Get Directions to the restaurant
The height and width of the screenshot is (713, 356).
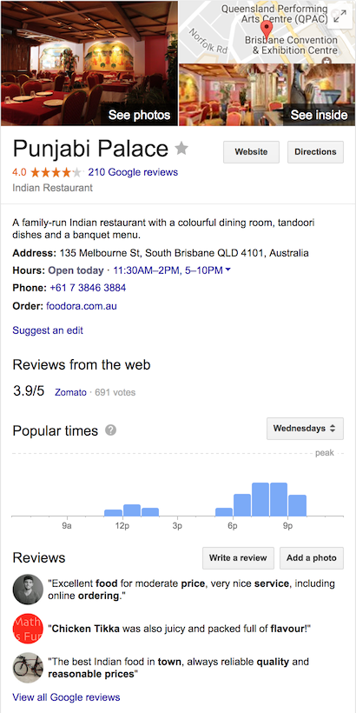pos(315,152)
